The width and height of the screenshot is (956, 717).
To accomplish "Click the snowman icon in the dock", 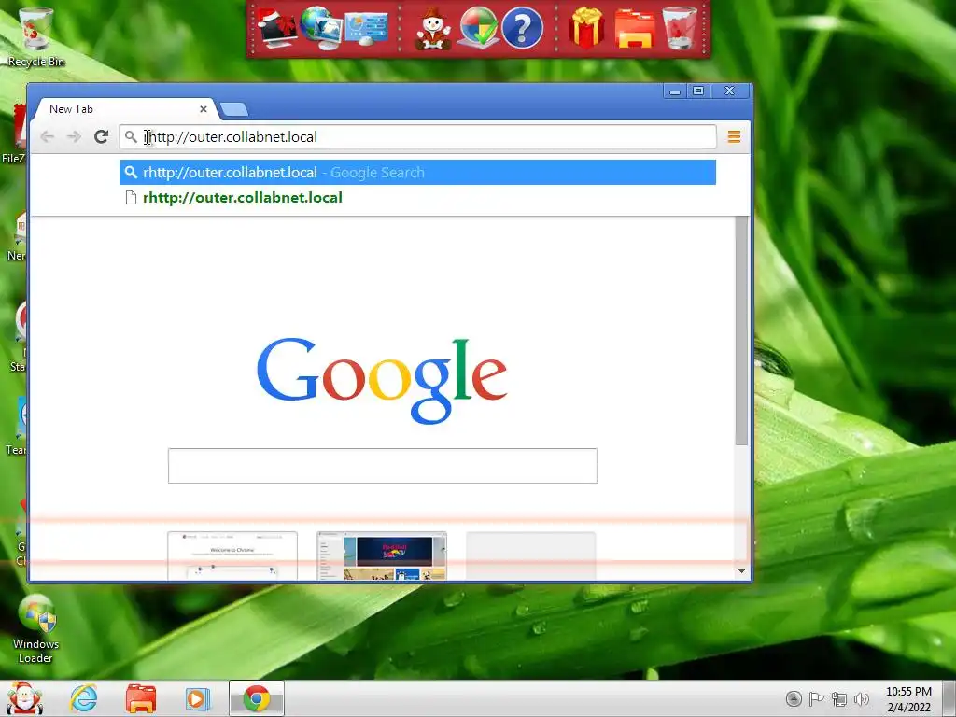I will click(x=433, y=29).
